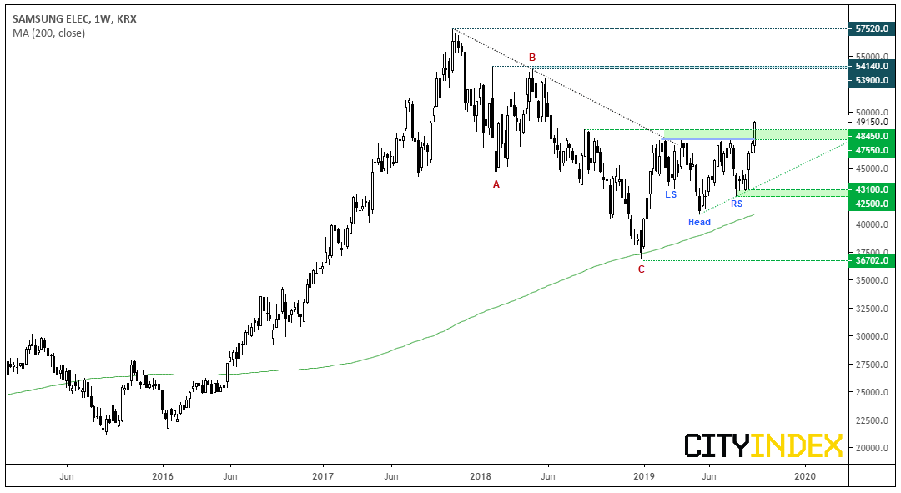Click the 32500.0 price axis tick
Viewport: 901px width, 493px height.
pos(872,309)
